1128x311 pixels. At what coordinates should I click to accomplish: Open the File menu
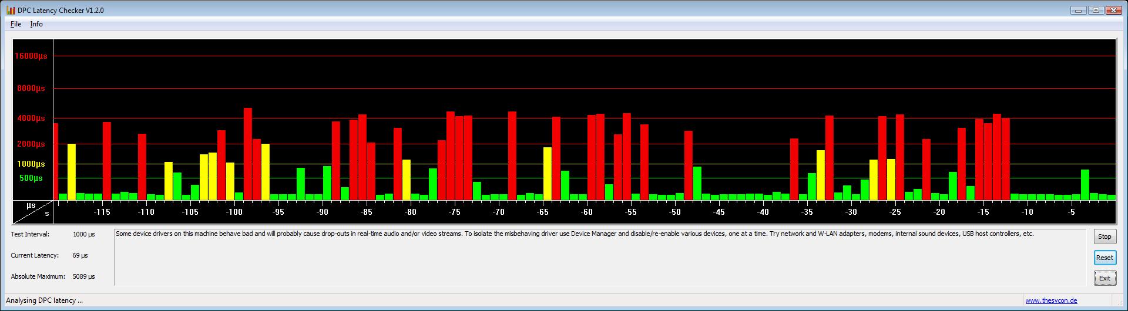click(x=16, y=24)
